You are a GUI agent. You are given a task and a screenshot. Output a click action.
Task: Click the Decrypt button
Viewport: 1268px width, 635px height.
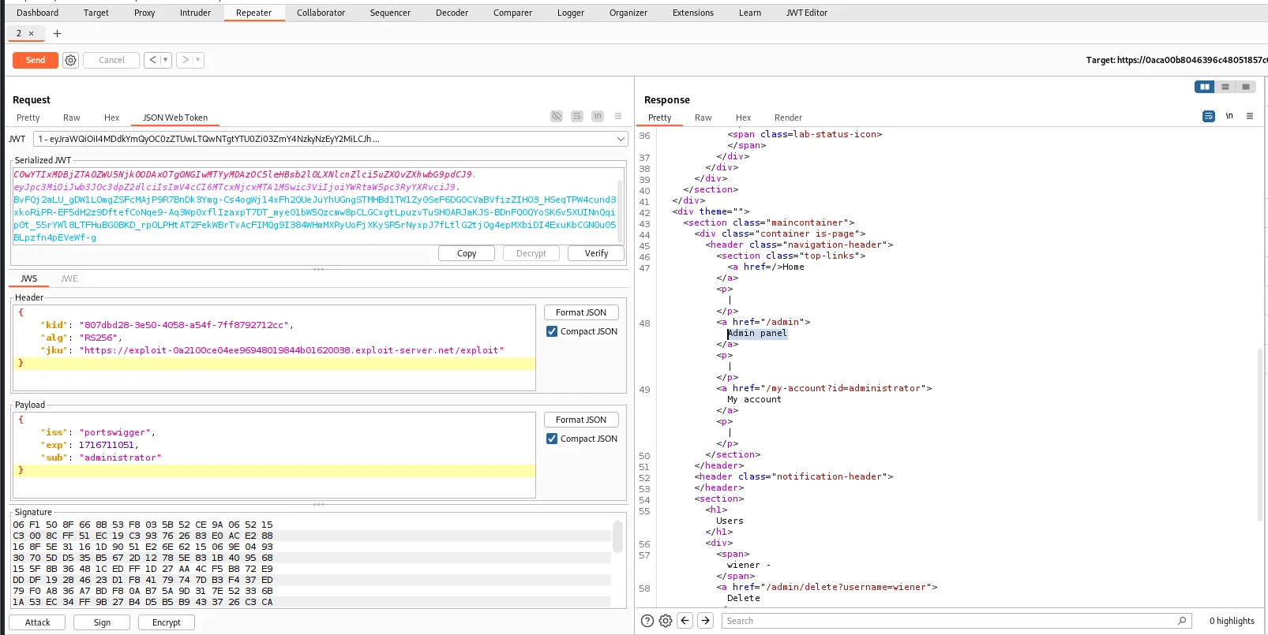tap(531, 253)
